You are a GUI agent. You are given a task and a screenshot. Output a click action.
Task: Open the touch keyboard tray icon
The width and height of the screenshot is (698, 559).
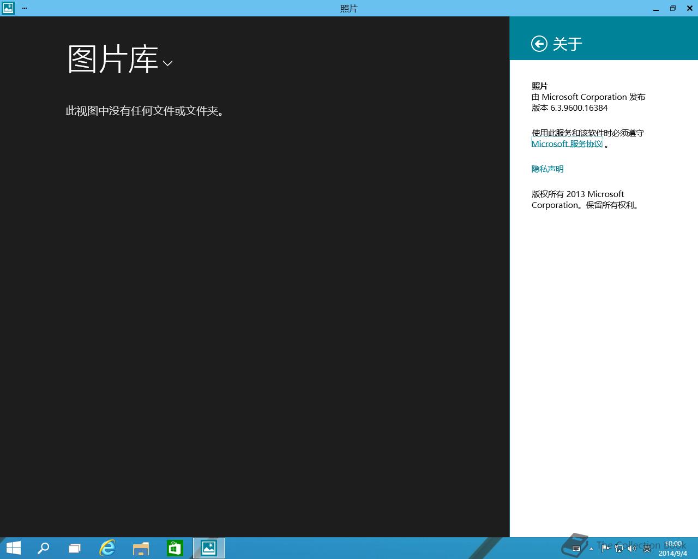point(576,549)
